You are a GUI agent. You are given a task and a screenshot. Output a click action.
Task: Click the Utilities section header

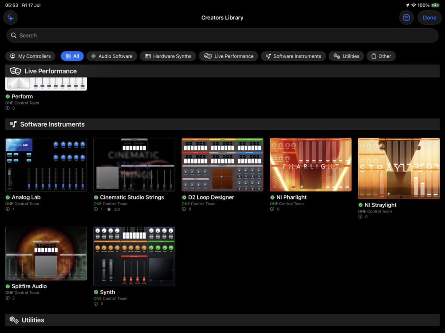click(222, 320)
